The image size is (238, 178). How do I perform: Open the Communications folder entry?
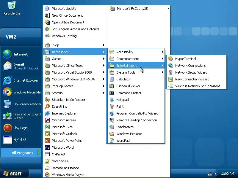[136, 59]
